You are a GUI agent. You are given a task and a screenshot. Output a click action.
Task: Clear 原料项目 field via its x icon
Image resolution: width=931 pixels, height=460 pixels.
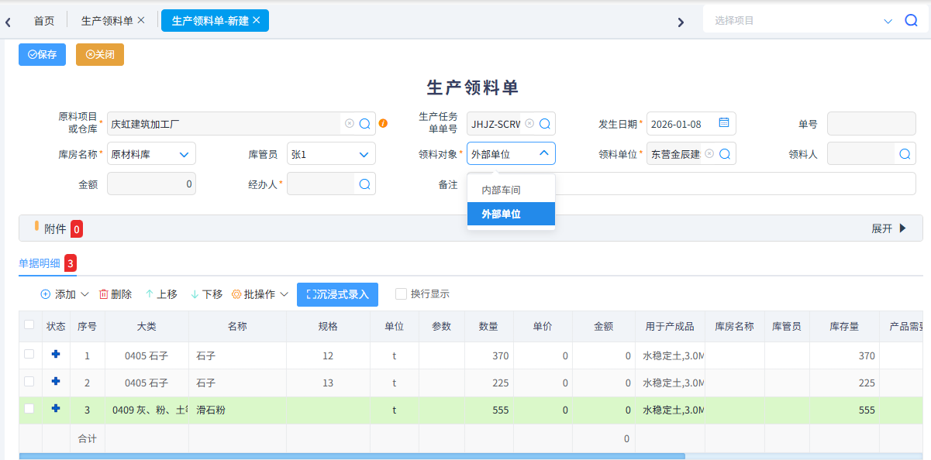tap(350, 123)
